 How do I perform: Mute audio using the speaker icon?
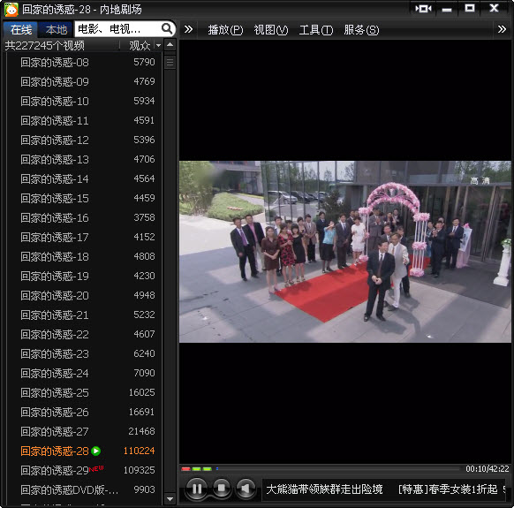246,489
